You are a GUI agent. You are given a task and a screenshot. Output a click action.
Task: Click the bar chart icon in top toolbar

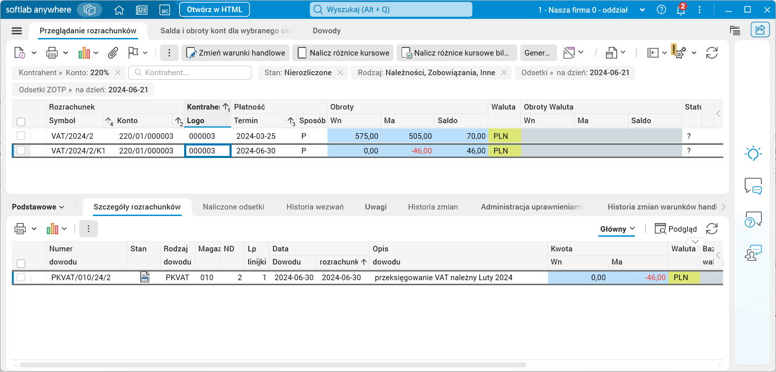[x=84, y=52]
